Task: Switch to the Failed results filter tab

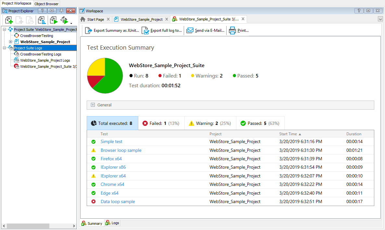Action: point(161,123)
